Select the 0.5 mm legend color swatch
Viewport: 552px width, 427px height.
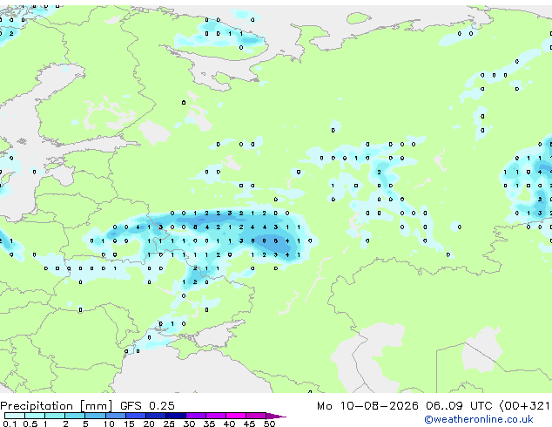pyautogui.click(x=35, y=416)
